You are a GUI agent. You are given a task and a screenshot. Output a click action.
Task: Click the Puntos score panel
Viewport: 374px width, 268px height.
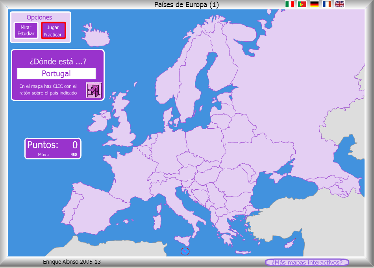[53, 148]
